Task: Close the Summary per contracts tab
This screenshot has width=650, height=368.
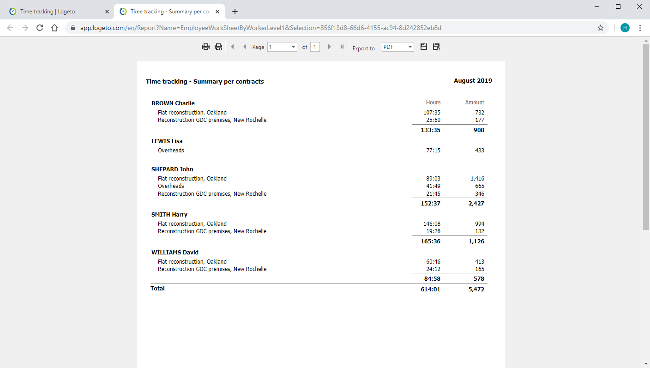Action: [217, 12]
